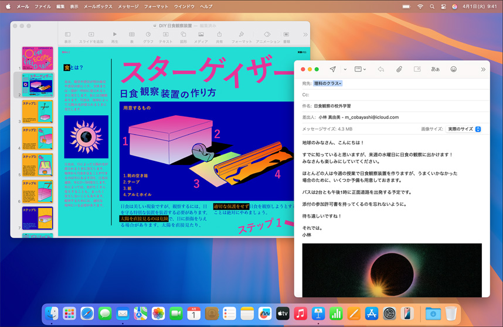The height and width of the screenshot is (327, 503).
Task: Expand the Mail toolbar overflow chevrons
Action: pyautogui.click(x=483, y=69)
